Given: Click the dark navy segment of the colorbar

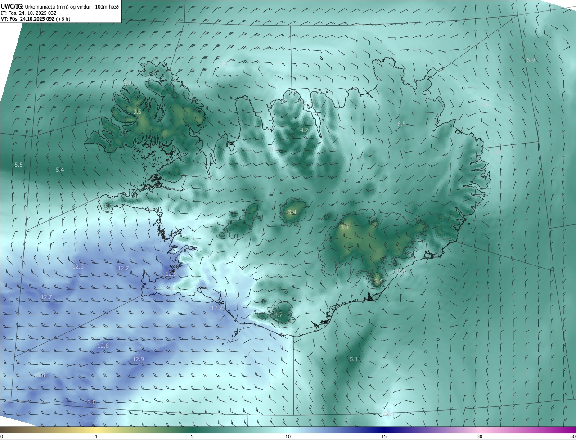Looking at the screenshot, I should (384, 430).
